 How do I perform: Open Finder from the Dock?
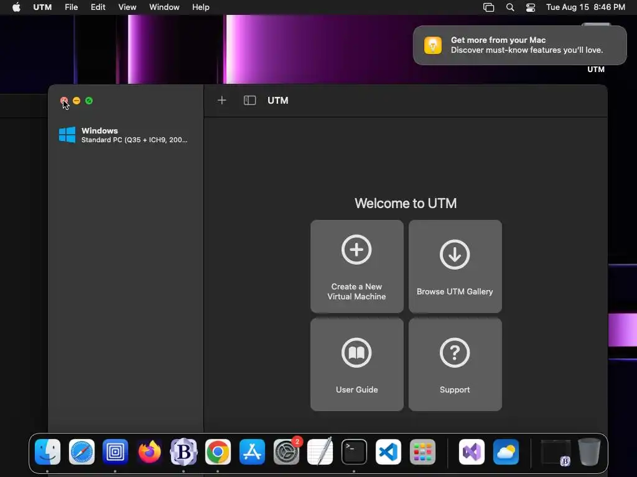[x=47, y=452]
